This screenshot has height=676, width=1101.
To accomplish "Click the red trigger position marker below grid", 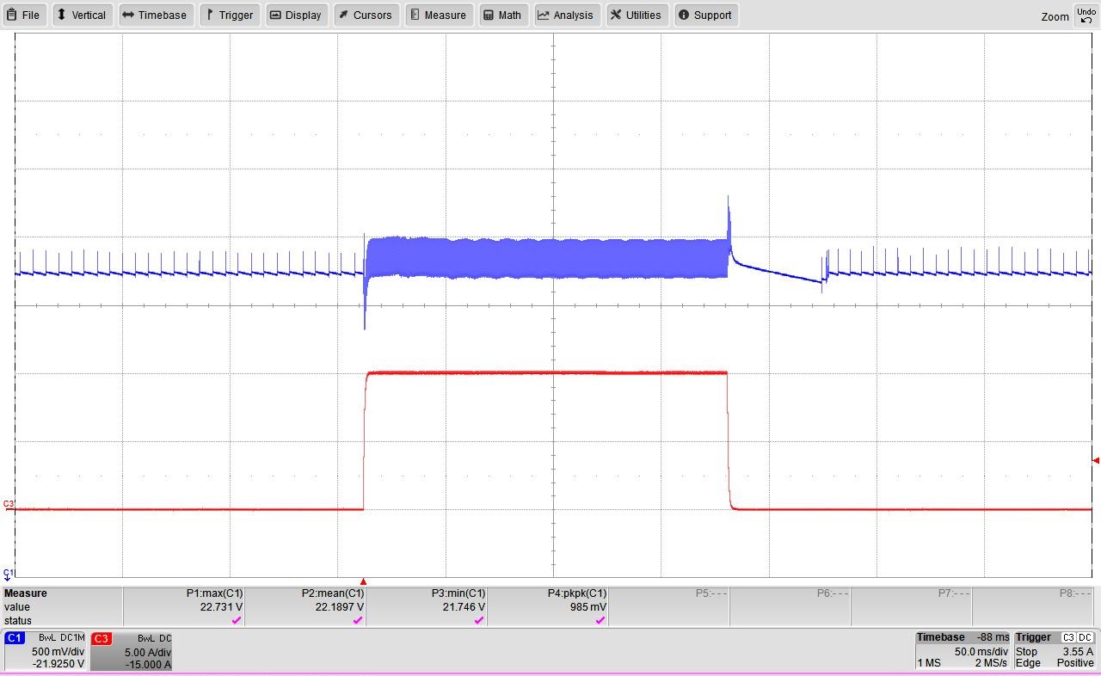I will [363, 582].
